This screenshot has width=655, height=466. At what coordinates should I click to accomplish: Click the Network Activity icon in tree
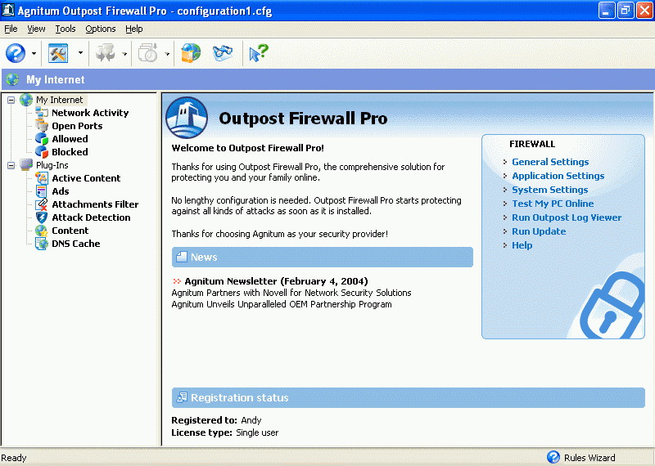[42, 113]
